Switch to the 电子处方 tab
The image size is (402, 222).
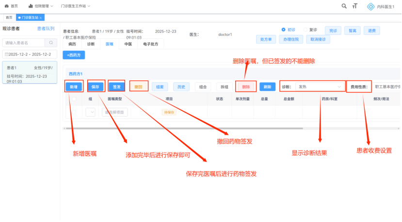[x=150, y=44]
